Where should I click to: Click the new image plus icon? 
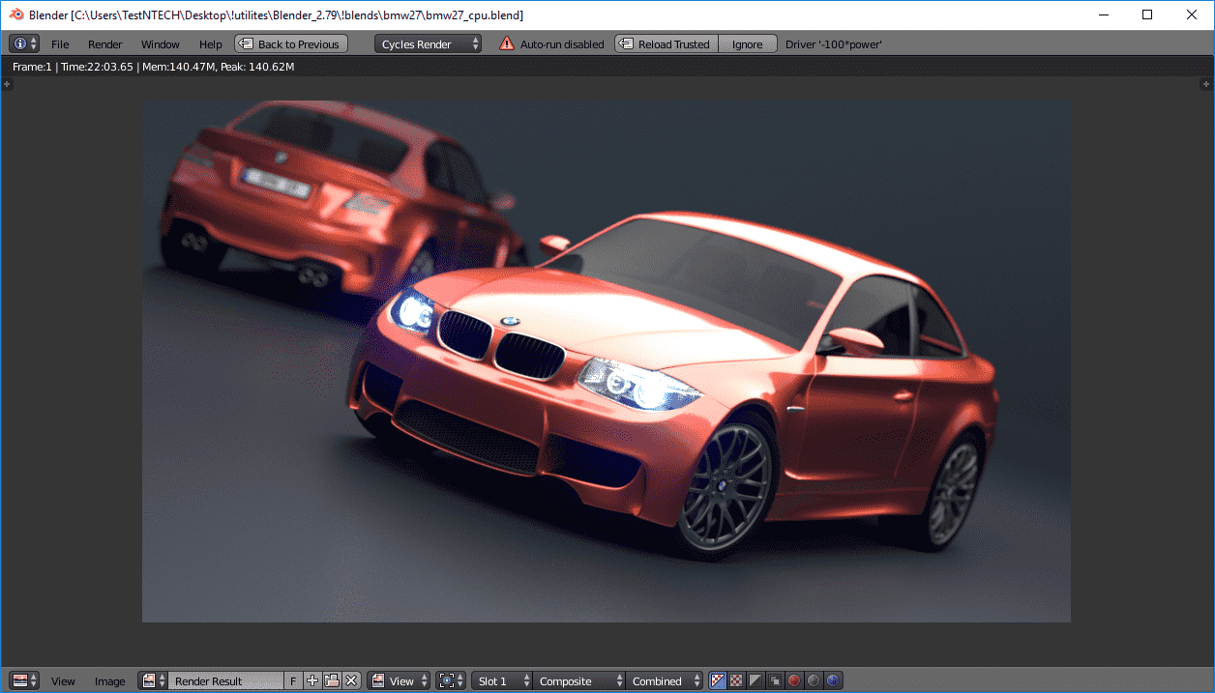[x=312, y=681]
